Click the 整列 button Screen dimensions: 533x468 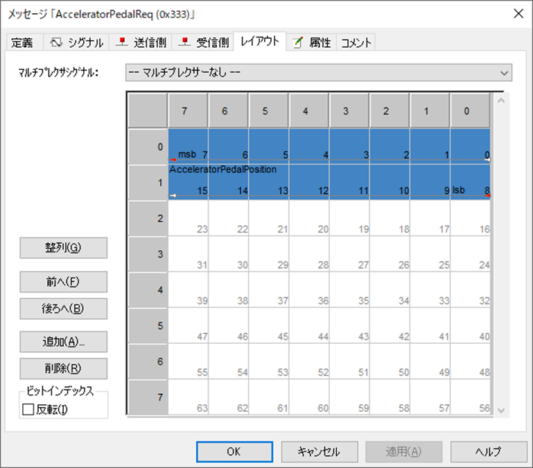tap(64, 248)
